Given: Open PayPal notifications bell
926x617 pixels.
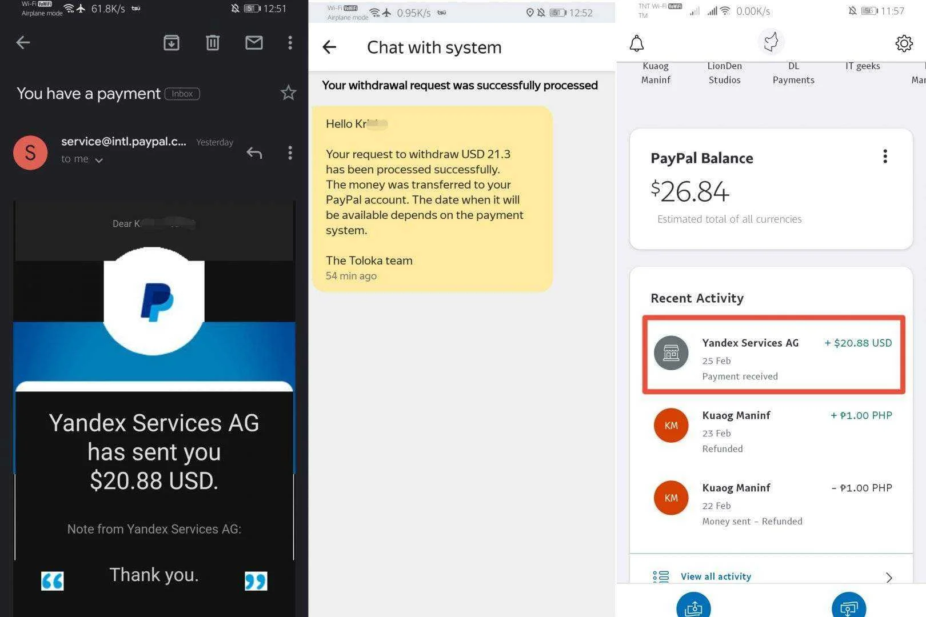Looking at the screenshot, I should [x=637, y=43].
